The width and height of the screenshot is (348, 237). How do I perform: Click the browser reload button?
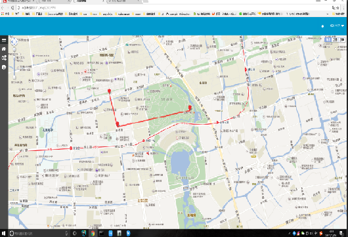click(x=12, y=8)
